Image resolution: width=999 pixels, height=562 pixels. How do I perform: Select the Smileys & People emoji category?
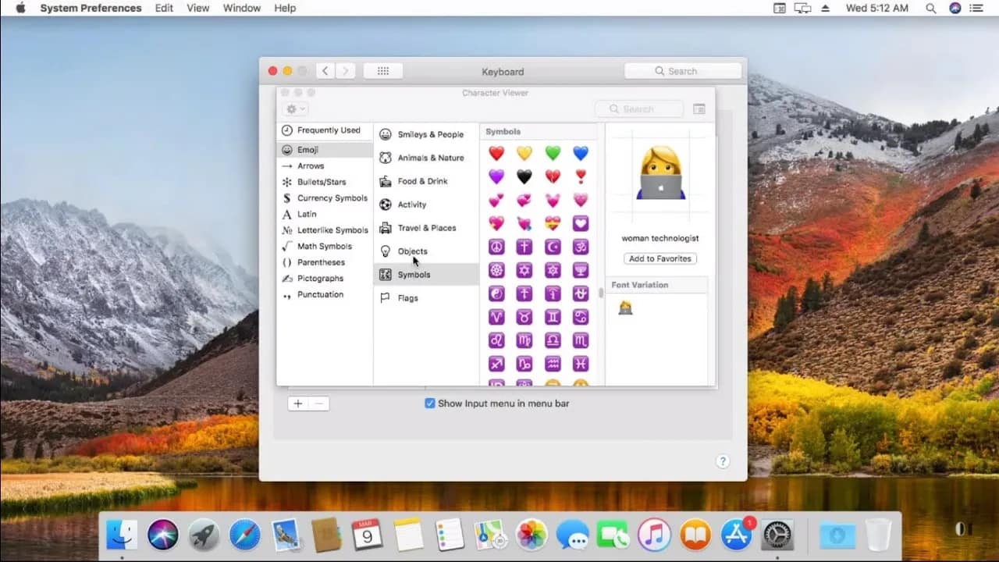pos(424,134)
